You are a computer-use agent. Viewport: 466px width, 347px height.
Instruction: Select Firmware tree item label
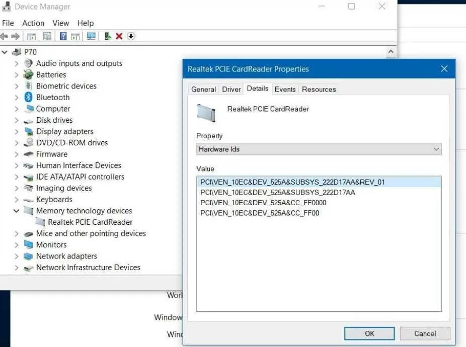(52, 154)
